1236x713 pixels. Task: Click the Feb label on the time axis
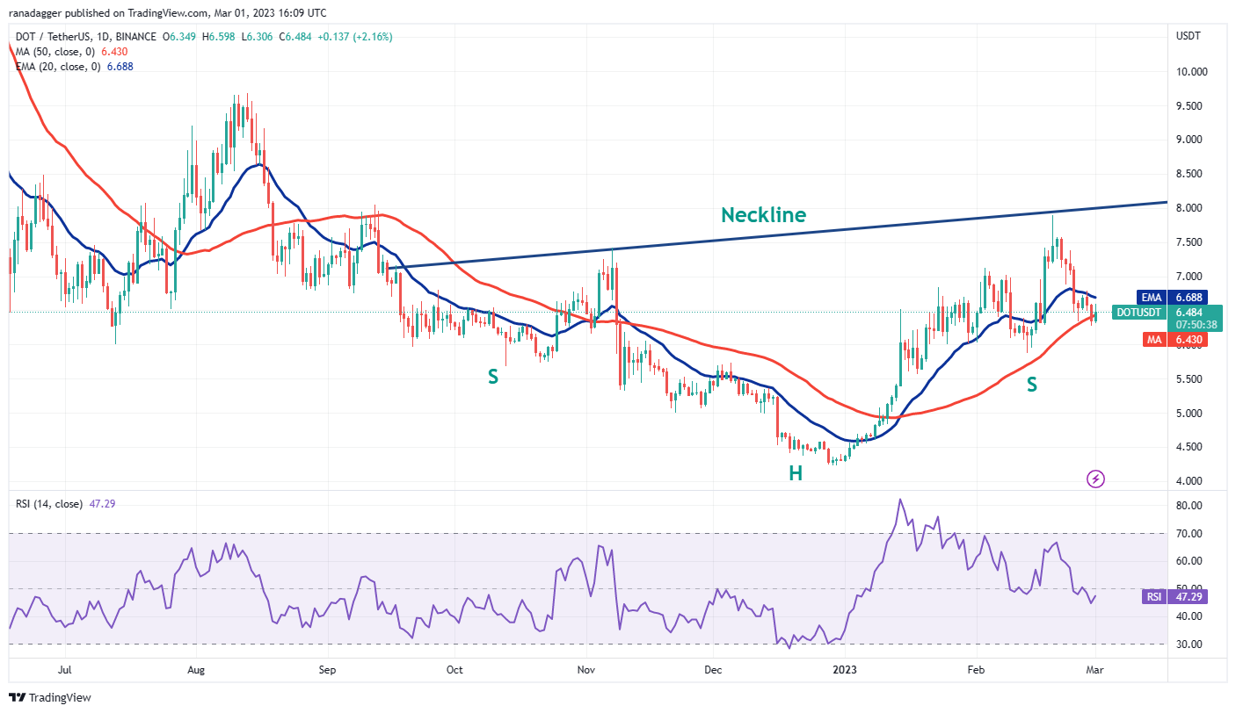[x=975, y=669]
